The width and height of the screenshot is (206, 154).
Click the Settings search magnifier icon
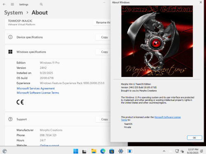41,4
